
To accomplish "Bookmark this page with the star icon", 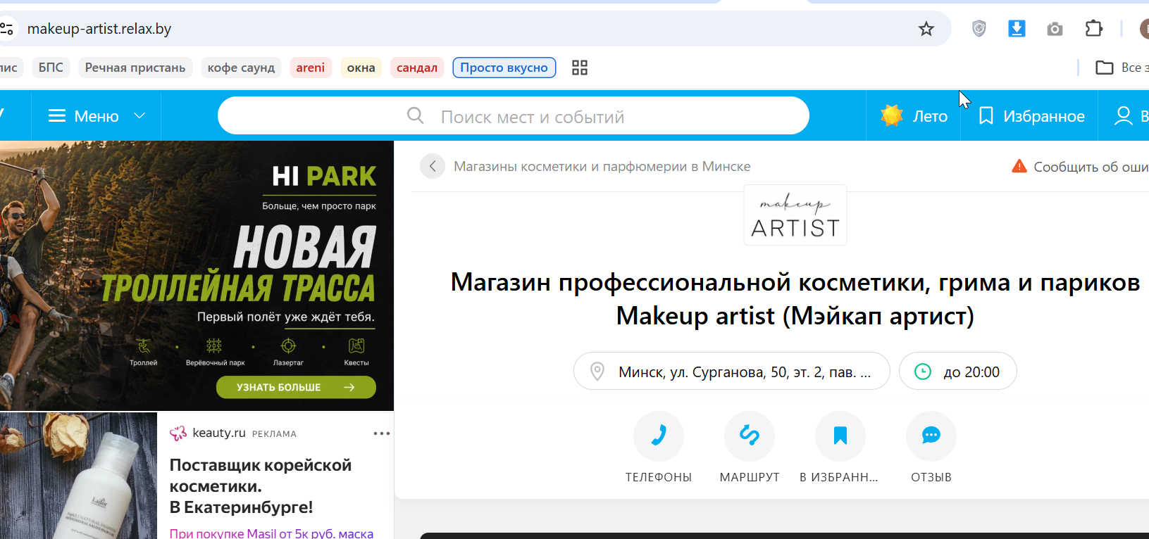I will coord(926,29).
